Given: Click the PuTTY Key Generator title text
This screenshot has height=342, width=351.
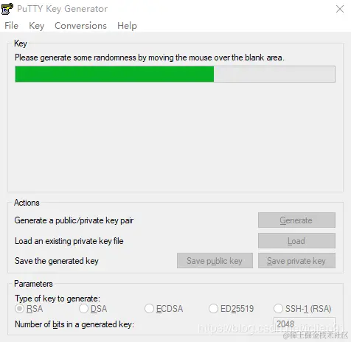Looking at the screenshot, I should (62, 9).
